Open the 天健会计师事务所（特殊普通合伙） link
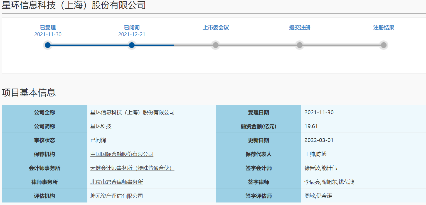426x205 pixels. (x=132, y=168)
